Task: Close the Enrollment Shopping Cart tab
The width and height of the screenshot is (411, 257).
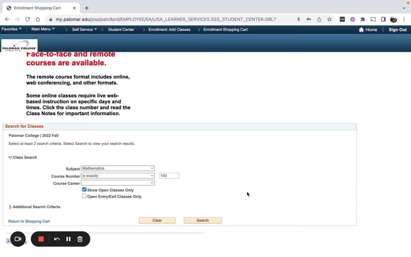Action: 75,8
